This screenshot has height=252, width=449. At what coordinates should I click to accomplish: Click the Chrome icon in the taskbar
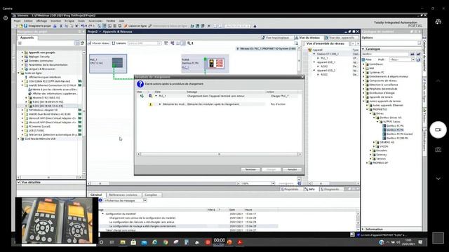(166, 242)
